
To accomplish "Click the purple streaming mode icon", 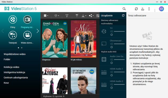I will [x=161, y=9].
